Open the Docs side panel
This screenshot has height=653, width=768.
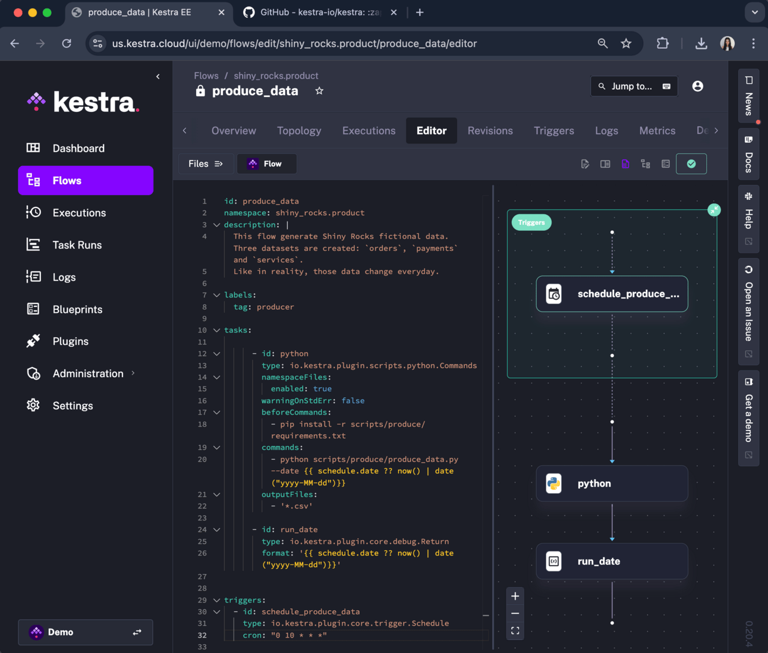tap(748, 154)
